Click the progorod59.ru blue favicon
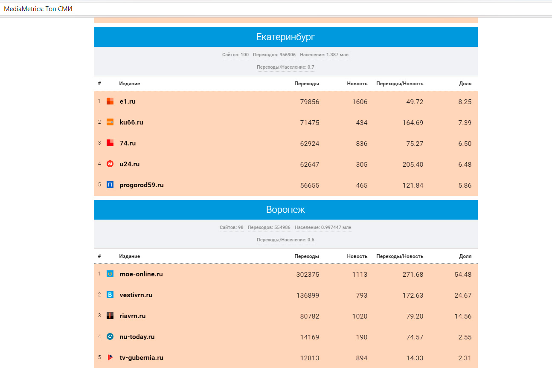 pyautogui.click(x=110, y=185)
